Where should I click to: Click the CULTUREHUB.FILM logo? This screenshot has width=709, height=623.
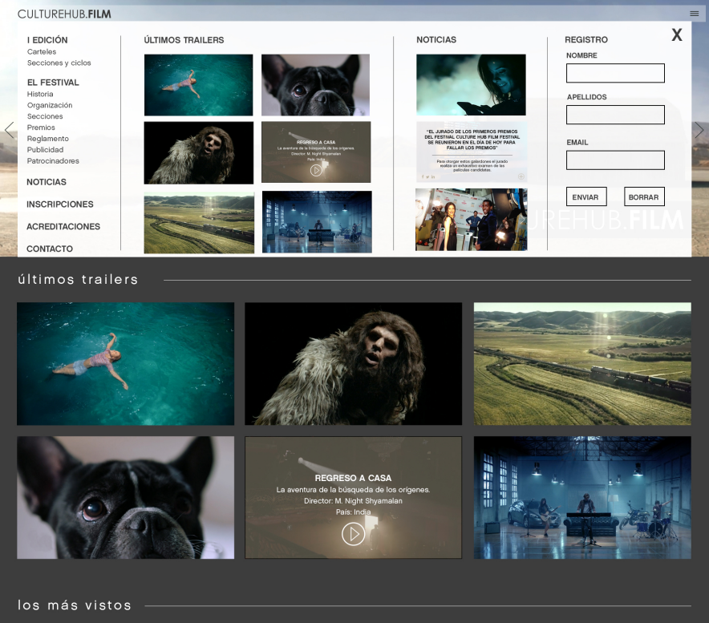tap(64, 14)
